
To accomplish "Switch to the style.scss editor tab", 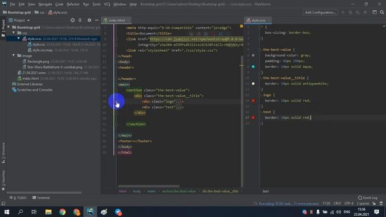I will tap(258, 20).
